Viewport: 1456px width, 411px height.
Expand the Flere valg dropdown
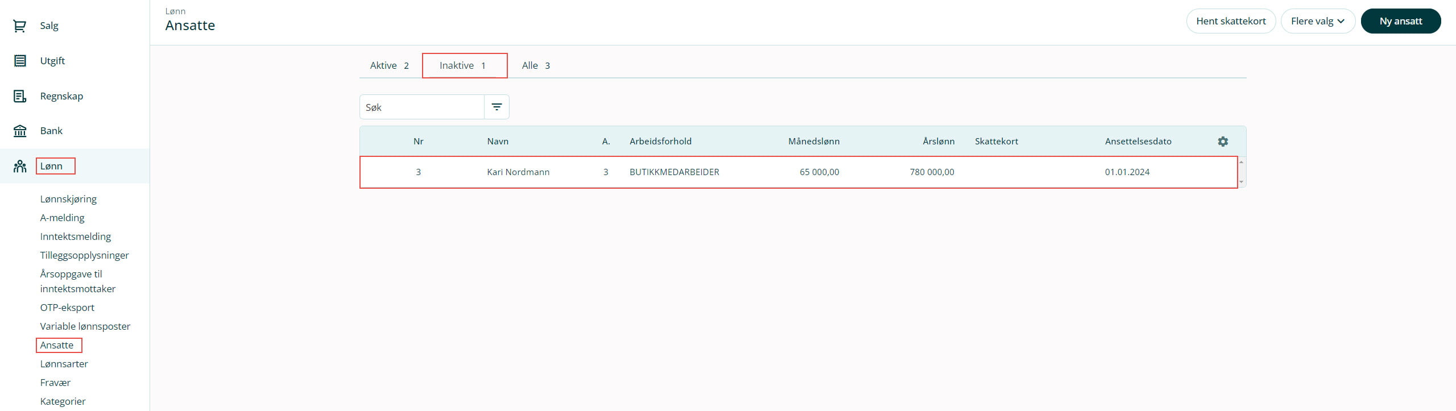[x=1317, y=21]
